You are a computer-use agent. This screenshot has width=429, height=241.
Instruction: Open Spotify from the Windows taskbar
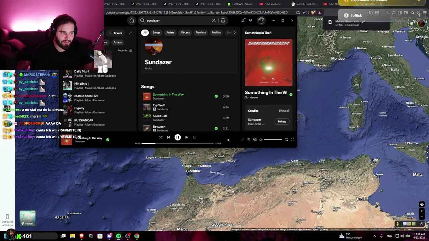click(x=118, y=236)
